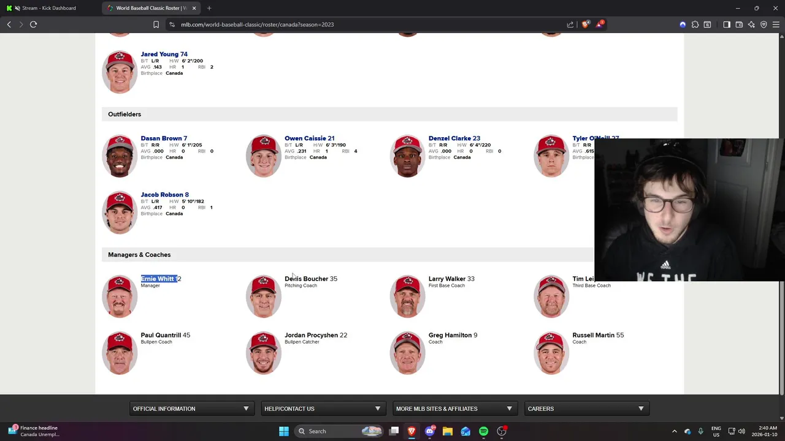Open Brave browser from the taskbar
This screenshot has height=441, width=785.
coord(412,431)
